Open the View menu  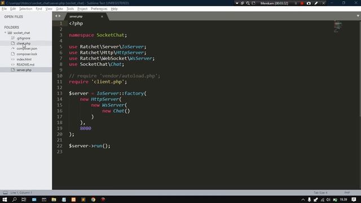49,9
